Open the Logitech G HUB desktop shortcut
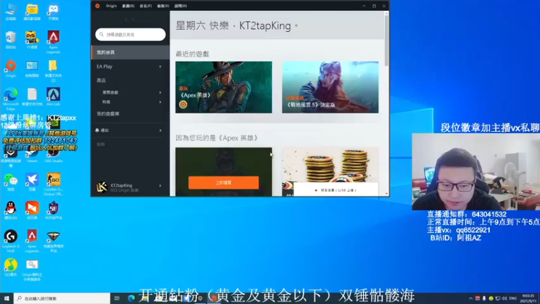Viewport: 540px width, 304px height. (11, 241)
